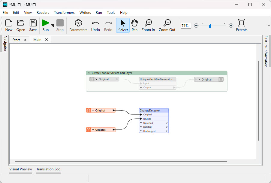This screenshot has height=183, width=271.
Task: Click the ChangeDetector Original input port
Action: click(141, 114)
